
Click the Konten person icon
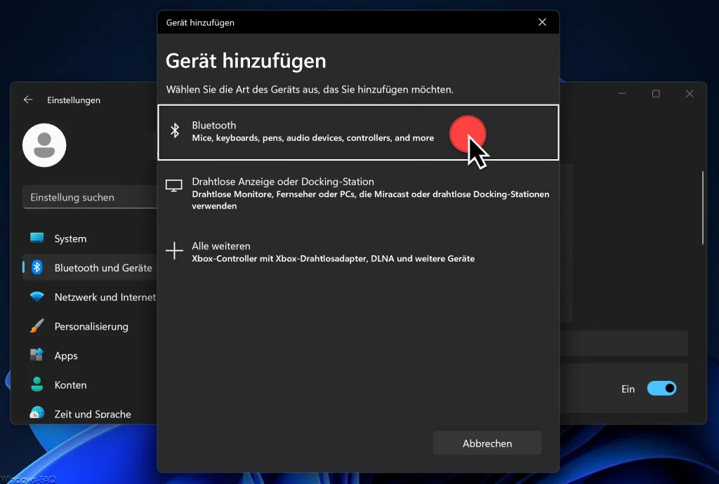pos(37,384)
